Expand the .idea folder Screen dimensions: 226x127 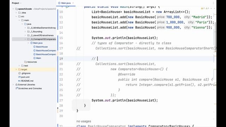(x=16, y=13)
